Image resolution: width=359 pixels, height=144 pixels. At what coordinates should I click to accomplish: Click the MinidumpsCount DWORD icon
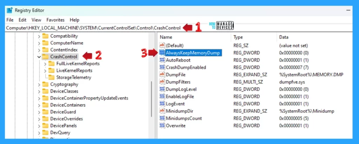(x=162, y=118)
